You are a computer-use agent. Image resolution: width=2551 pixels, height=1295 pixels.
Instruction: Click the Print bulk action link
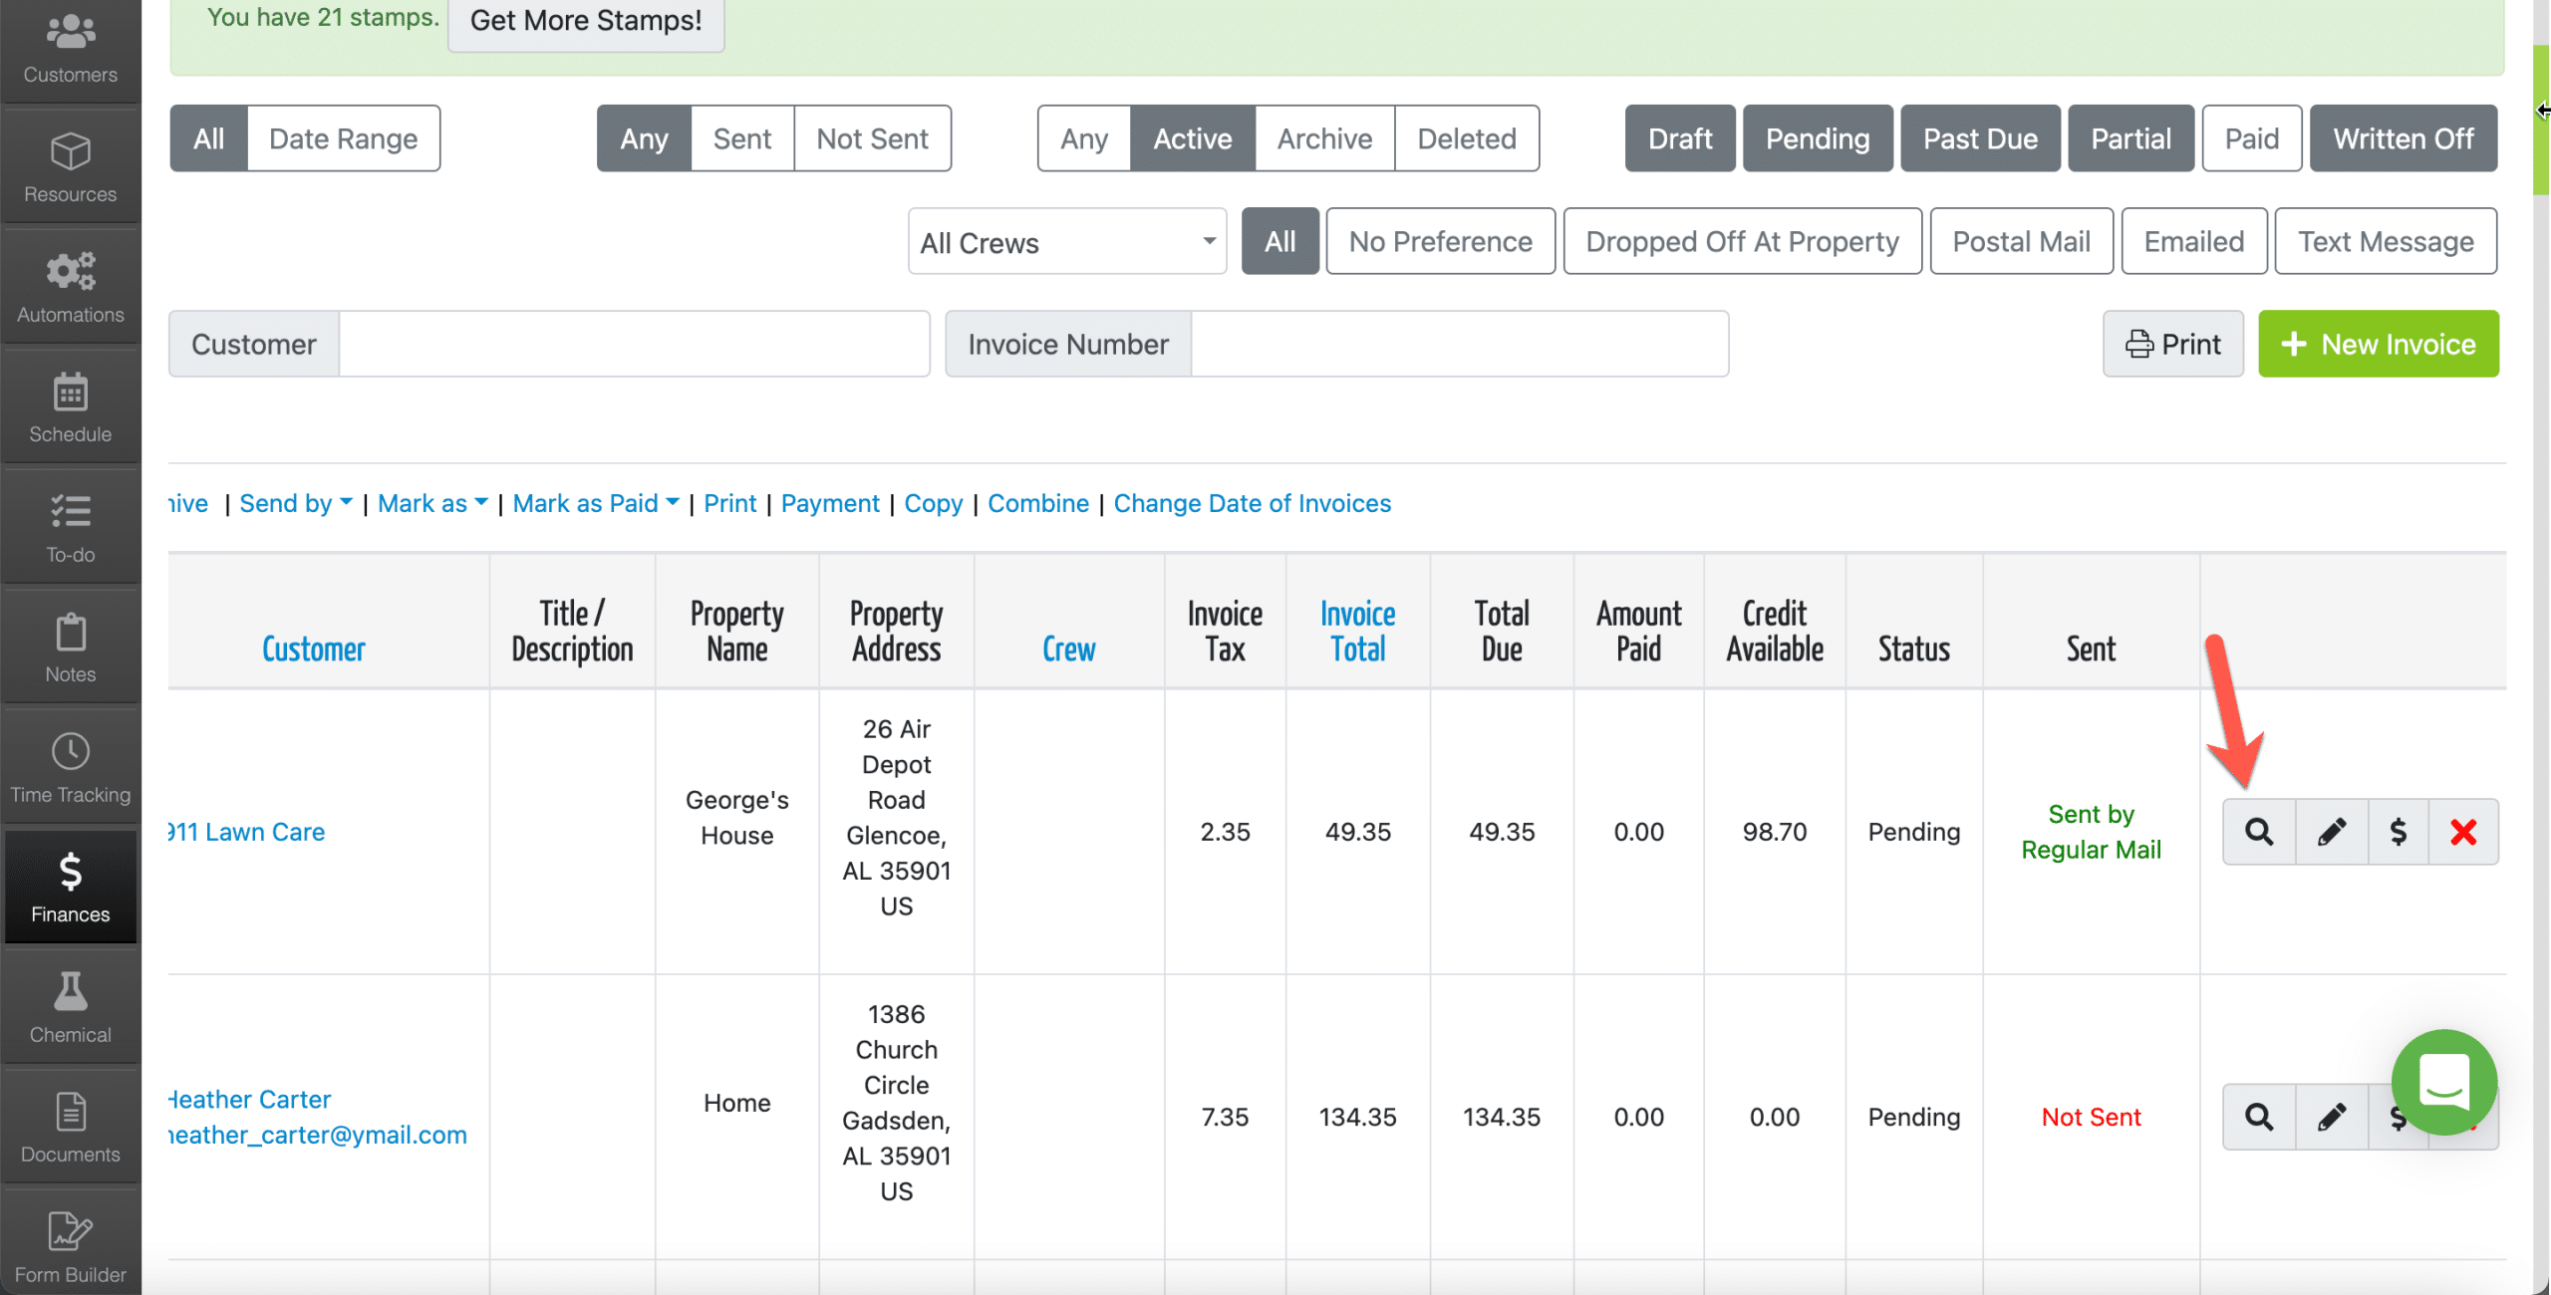tap(729, 503)
